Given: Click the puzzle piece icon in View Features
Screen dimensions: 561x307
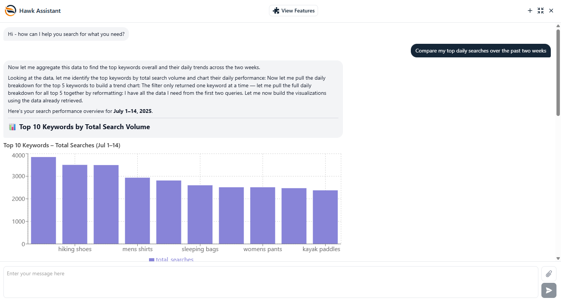Looking at the screenshot, I should pyautogui.click(x=276, y=11).
